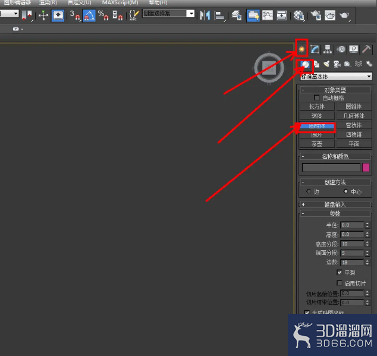Open the Utilities hammer tab

point(366,49)
